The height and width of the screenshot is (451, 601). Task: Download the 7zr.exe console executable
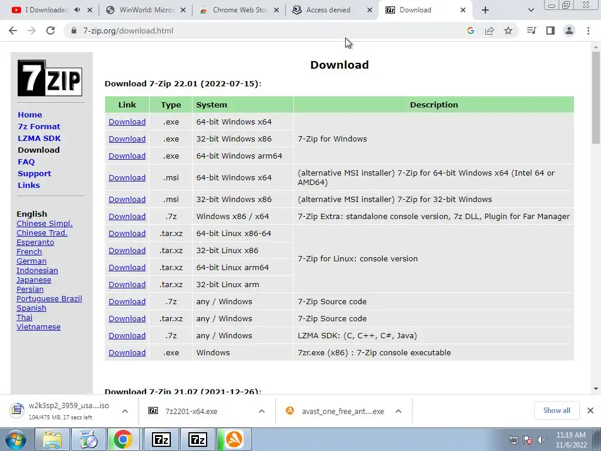pyautogui.click(x=127, y=353)
